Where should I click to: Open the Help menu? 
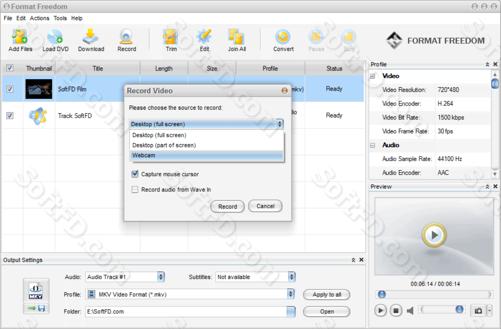pos(77,18)
